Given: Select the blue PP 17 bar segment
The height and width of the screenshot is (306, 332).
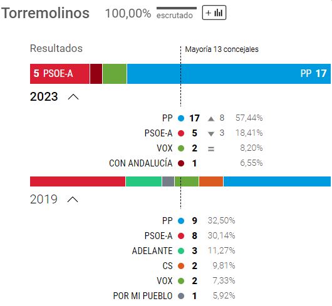Looking at the screenshot, I should tap(229, 74).
